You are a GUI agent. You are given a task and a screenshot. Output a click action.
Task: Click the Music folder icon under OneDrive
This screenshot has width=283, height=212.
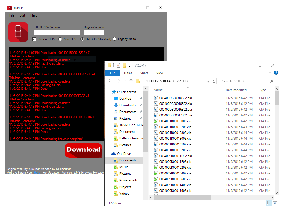coord(116,167)
